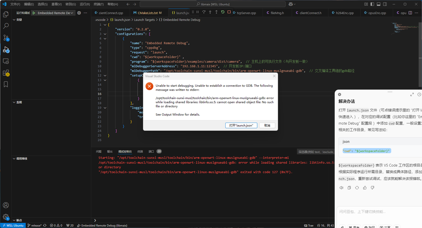Open the 运行(R) menu

pyautogui.click(x=84, y=4)
